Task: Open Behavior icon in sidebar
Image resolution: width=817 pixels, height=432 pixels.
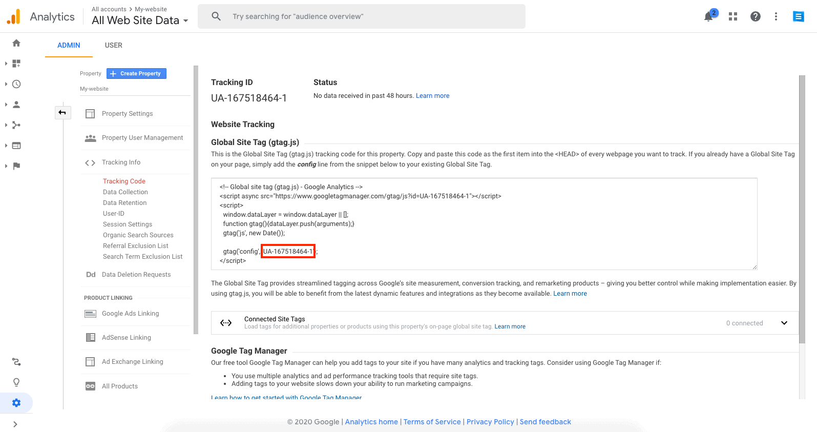Action: pos(16,146)
